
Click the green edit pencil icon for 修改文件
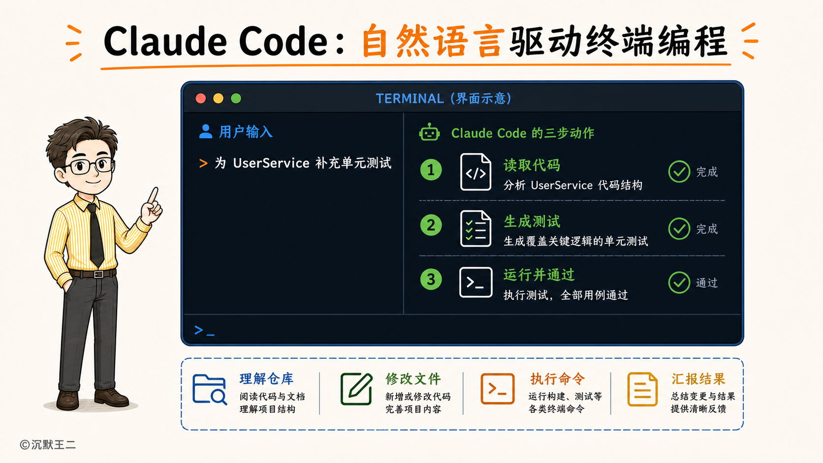tap(356, 389)
